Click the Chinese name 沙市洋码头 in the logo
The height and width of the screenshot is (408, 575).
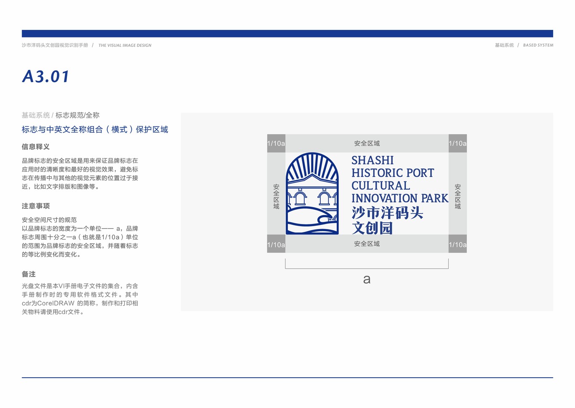(387, 213)
